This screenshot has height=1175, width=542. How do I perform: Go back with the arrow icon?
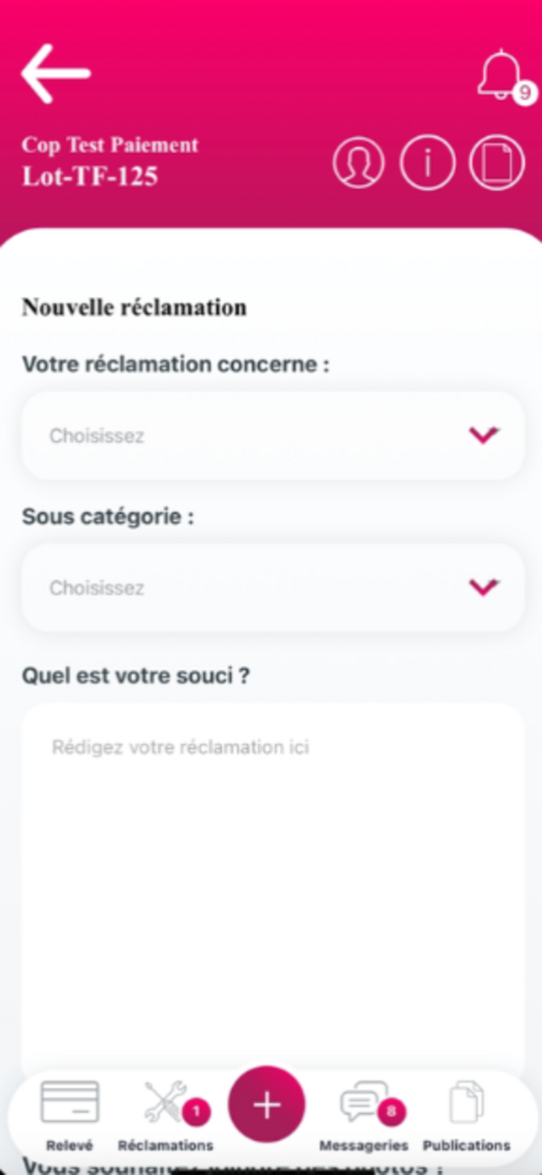click(x=55, y=74)
